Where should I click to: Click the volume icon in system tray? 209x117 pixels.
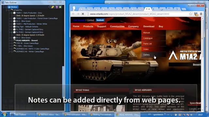pyautogui.click(x=192, y=115)
